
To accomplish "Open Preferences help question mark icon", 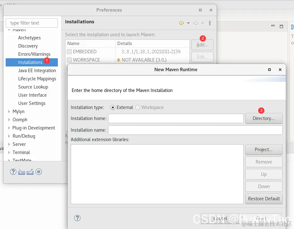I will coord(13,172).
